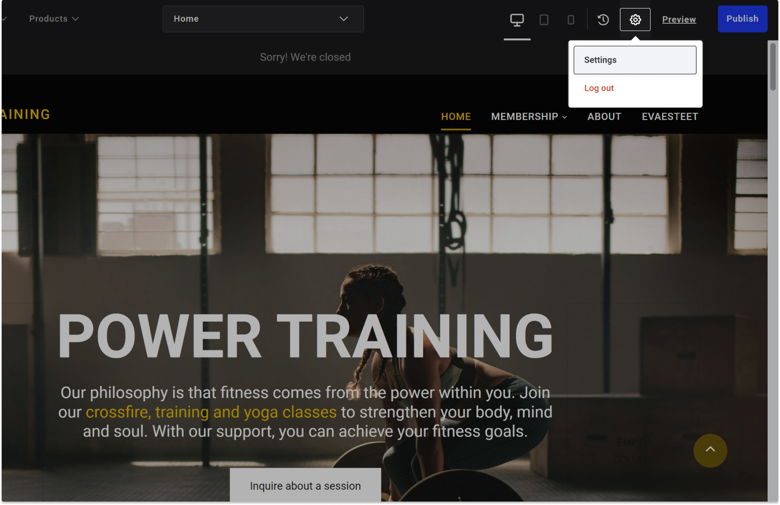Image resolution: width=780 pixels, height=505 pixels.
Task: Open the ABOUT nav item
Action: [x=604, y=117]
